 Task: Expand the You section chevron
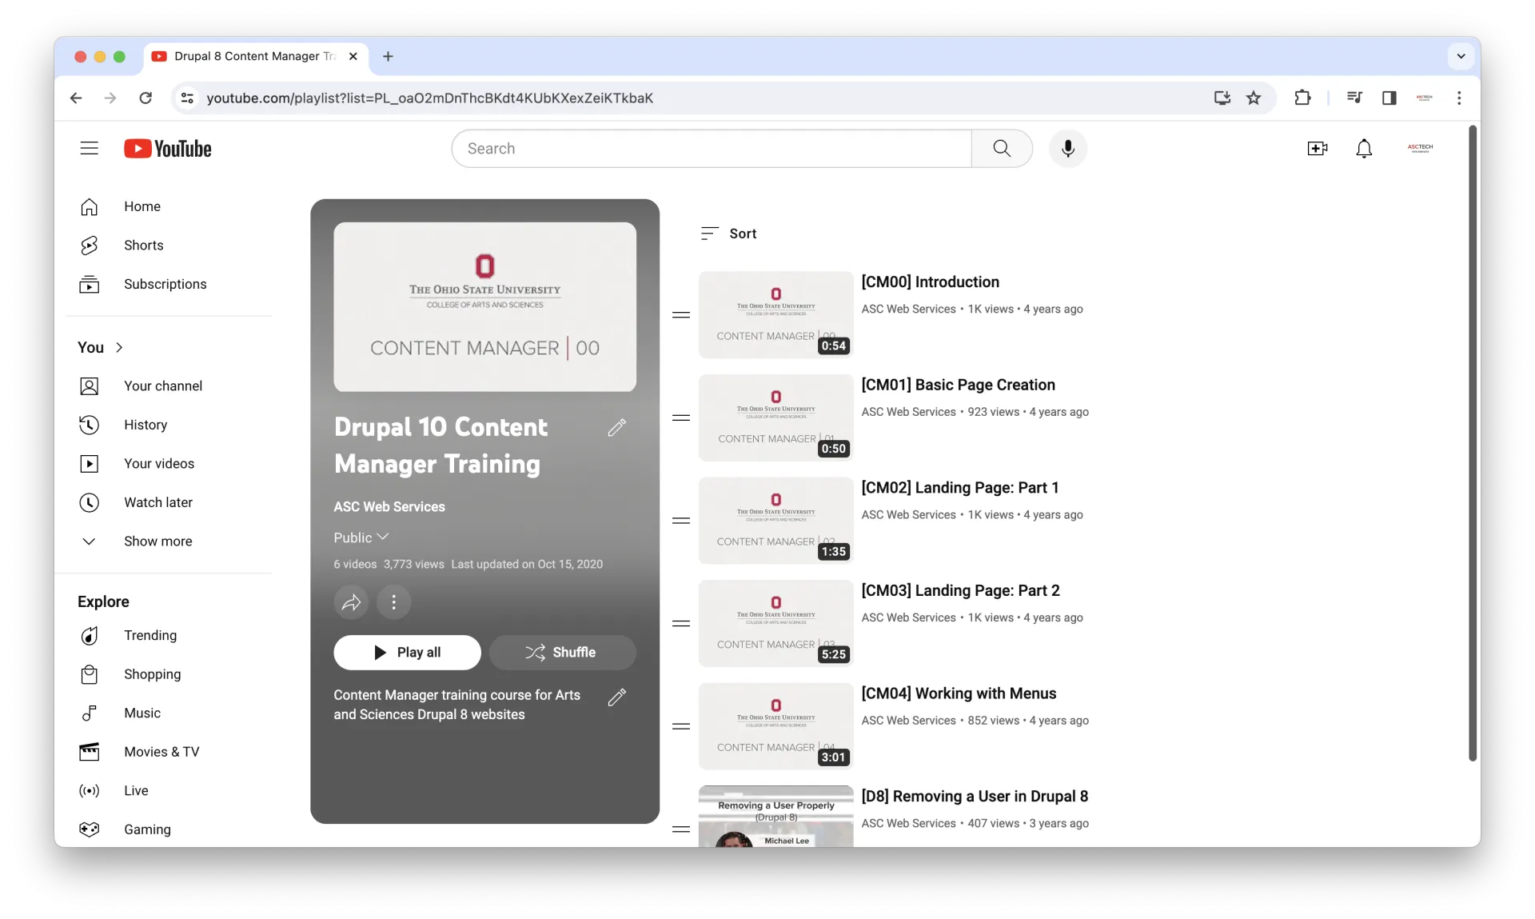coord(119,347)
